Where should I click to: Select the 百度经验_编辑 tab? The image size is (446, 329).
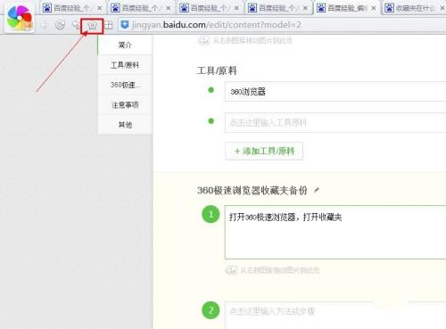pyautogui.click(x=347, y=8)
